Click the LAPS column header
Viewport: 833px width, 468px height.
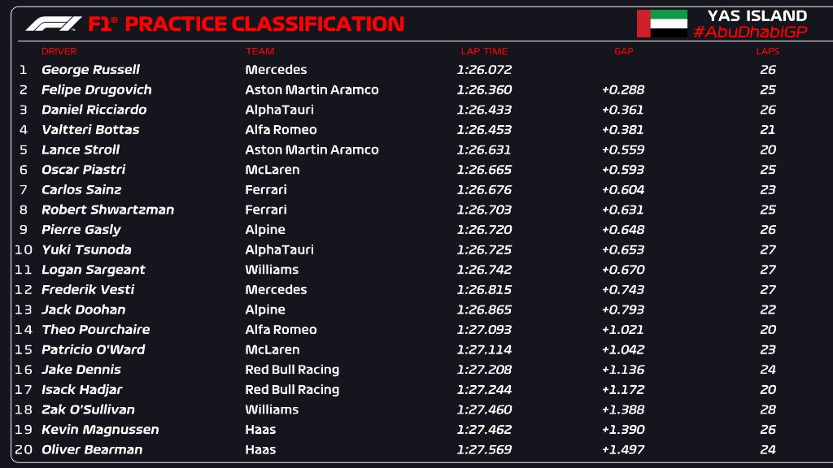tap(767, 51)
